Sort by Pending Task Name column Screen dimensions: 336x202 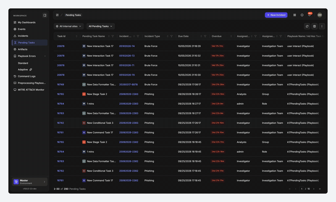click(x=109, y=36)
